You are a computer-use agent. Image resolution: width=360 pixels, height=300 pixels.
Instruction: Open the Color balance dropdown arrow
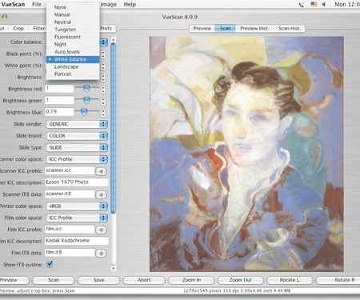(x=103, y=42)
